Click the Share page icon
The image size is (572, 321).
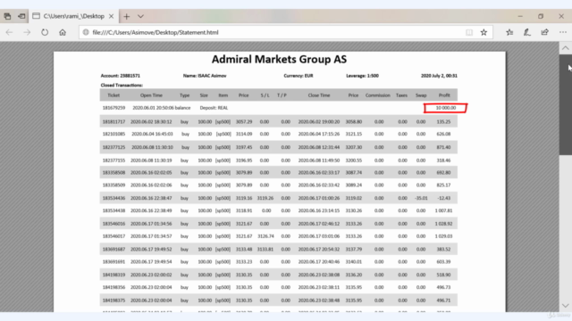click(x=544, y=32)
